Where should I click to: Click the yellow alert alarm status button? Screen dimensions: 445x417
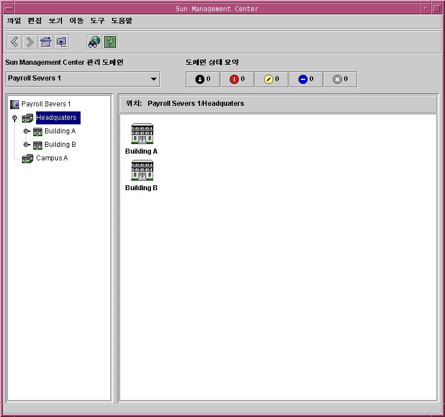272,79
